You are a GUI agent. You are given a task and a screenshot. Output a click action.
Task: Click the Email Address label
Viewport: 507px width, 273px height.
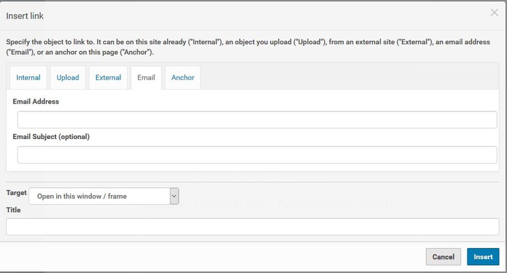36,102
